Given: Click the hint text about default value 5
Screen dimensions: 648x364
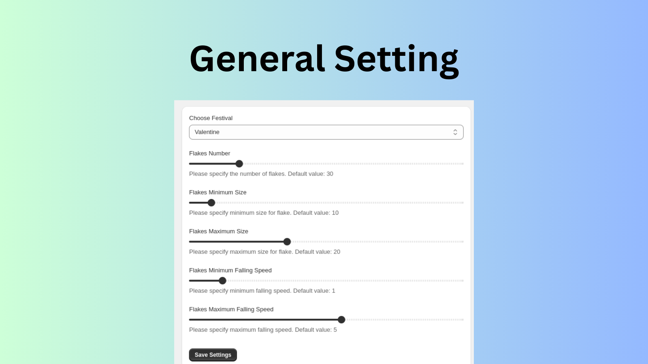Looking at the screenshot, I should (x=263, y=330).
